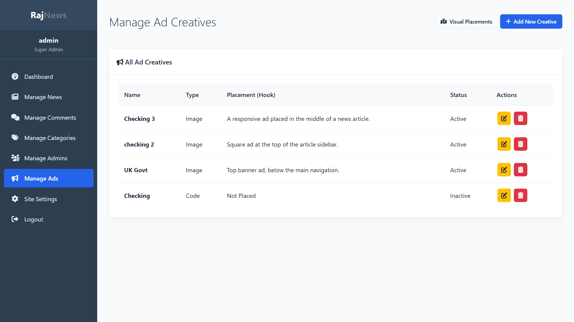Open the Manage Admins page

click(45, 158)
